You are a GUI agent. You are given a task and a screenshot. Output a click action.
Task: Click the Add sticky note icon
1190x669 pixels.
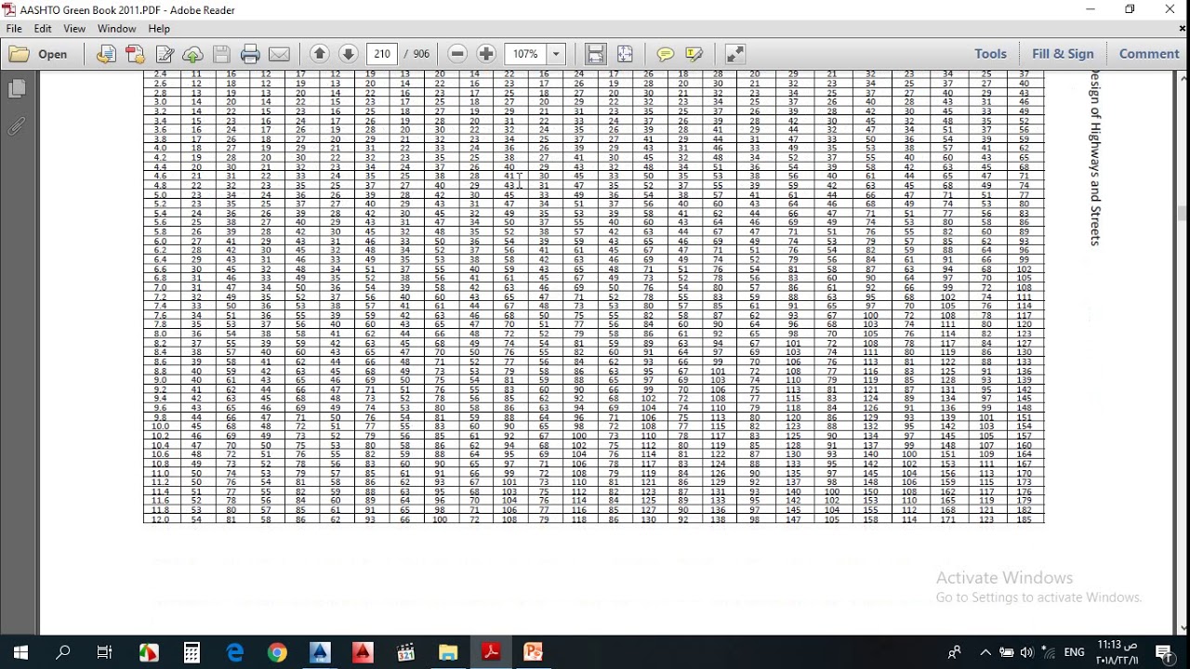(665, 54)
